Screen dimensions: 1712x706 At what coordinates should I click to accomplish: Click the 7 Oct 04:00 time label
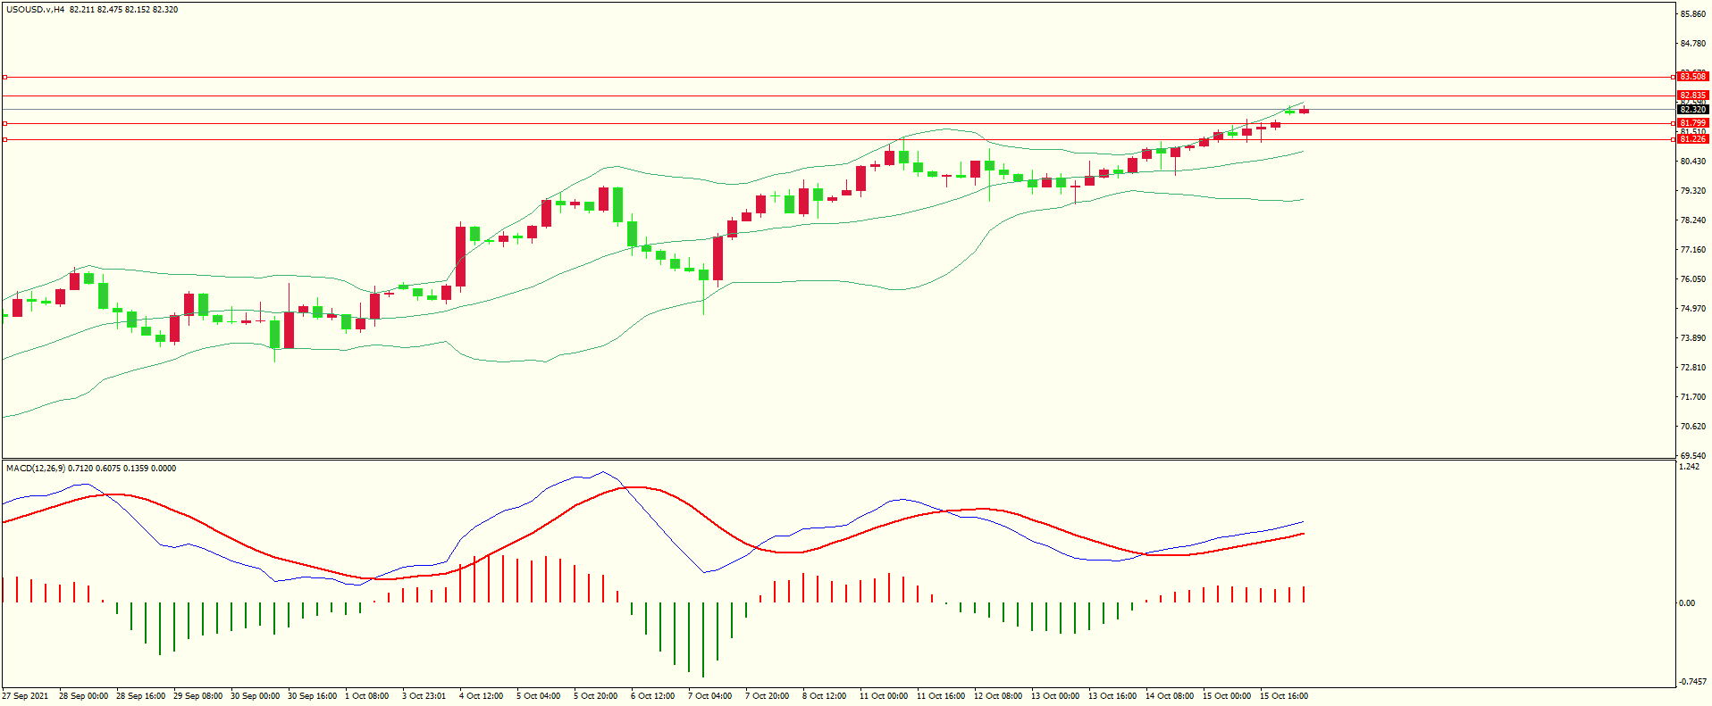pos(709,696)
